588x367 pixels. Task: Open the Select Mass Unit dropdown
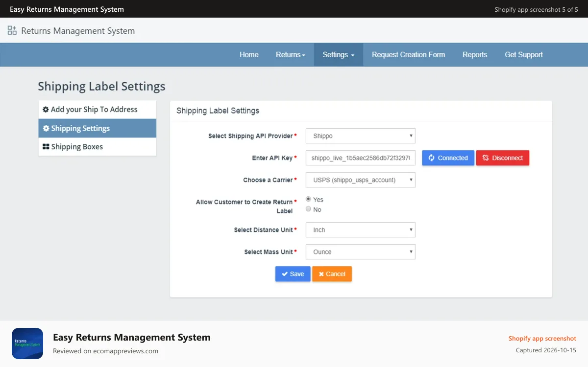tap(361, 252)
